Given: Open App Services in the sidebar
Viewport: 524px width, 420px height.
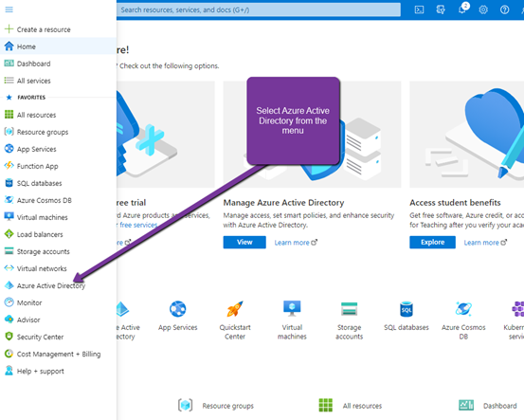Looking at the screenshot, I should pos(58,149).
